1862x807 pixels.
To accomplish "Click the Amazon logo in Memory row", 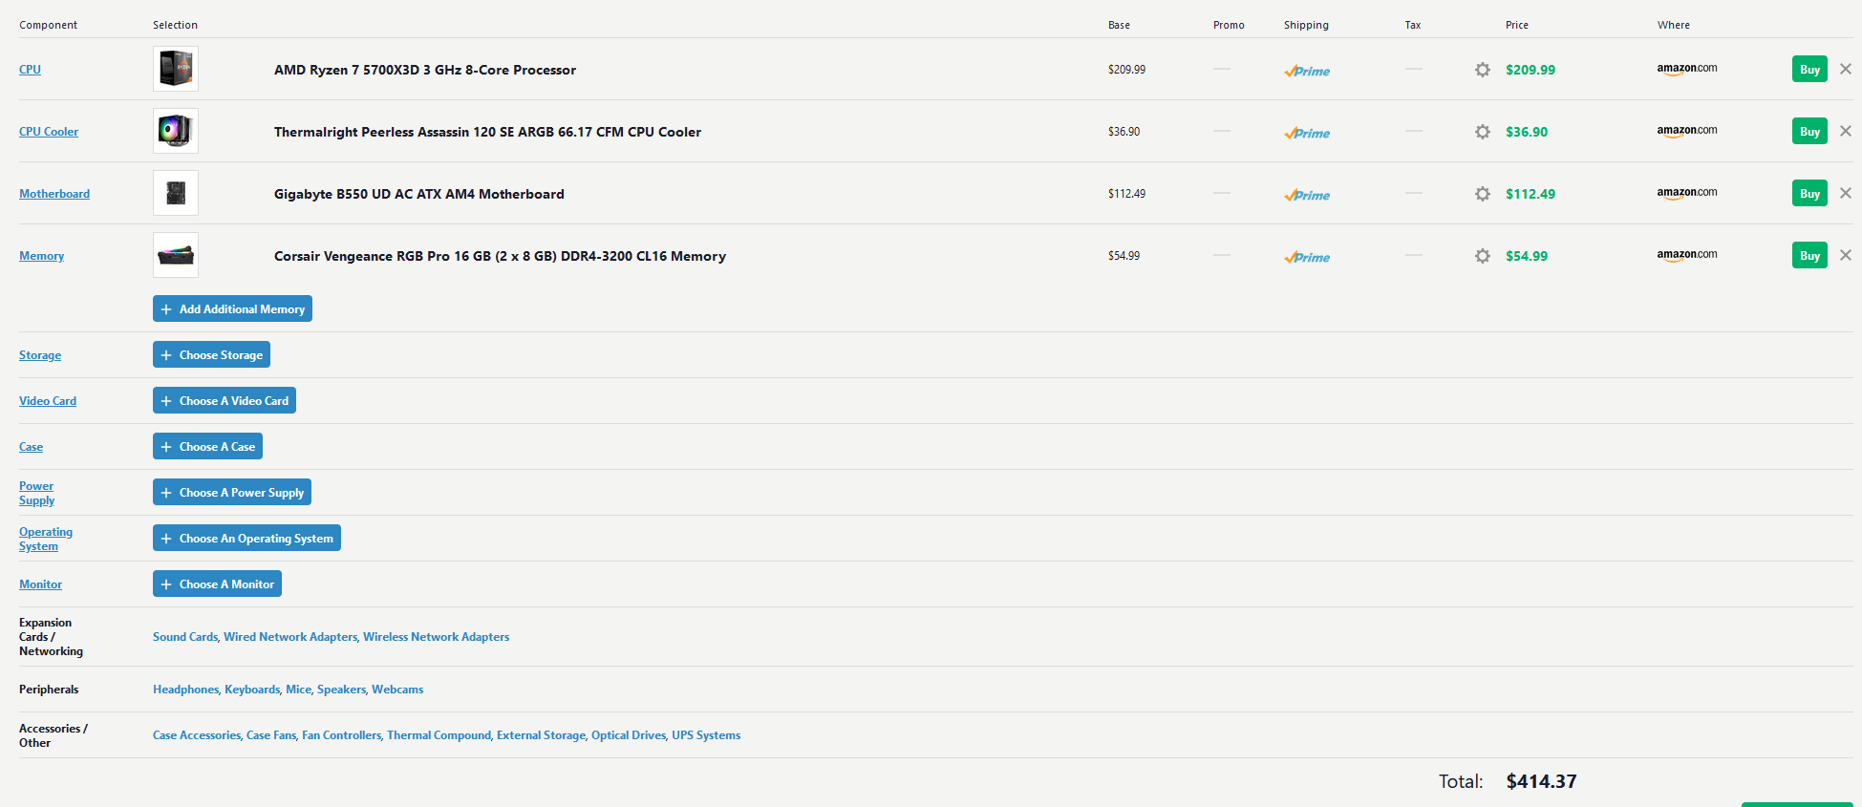I will [1687, 255].
